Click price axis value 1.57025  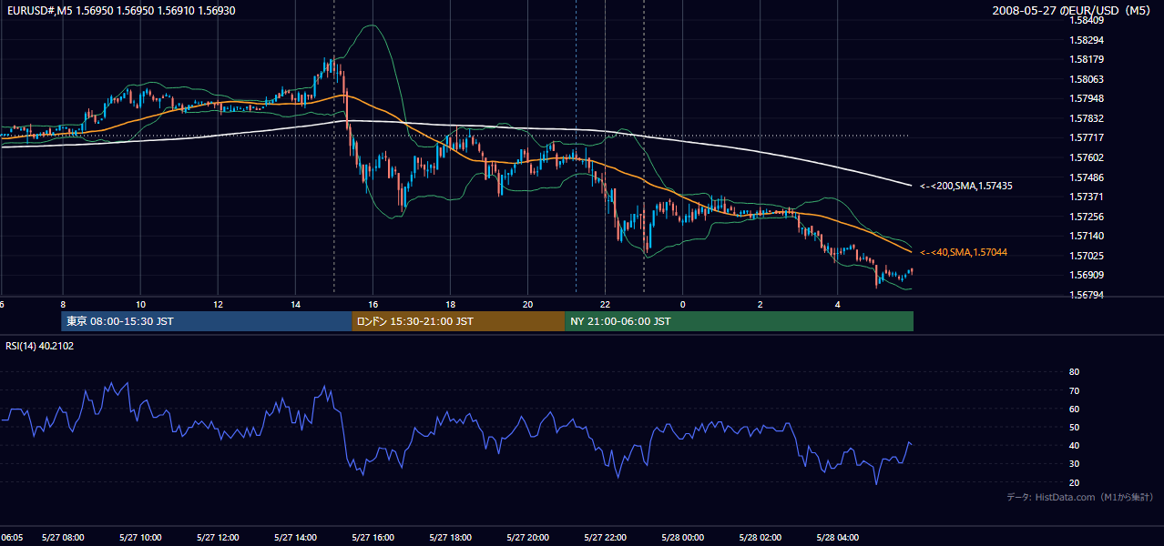click(1088, 256)
